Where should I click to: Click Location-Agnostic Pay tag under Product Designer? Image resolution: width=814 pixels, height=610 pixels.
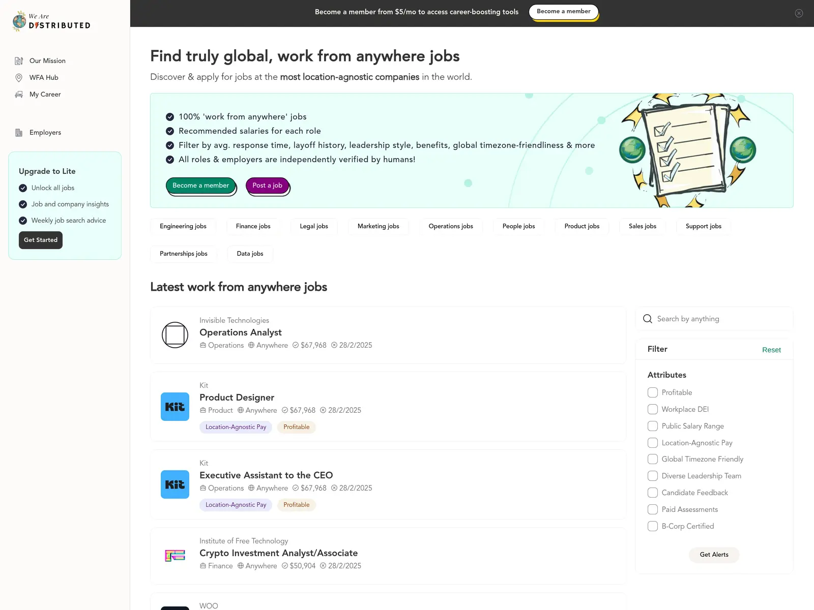coord(236,427)
